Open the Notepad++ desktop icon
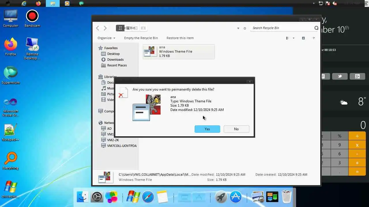The height and width of the screenshot is (207, 369). pyautogui.click(x=11, y=132)
